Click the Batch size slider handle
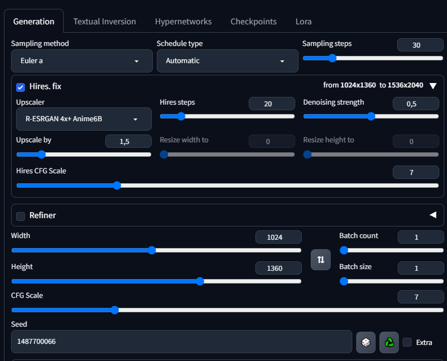This screenshot has width=447, height=361. (x=344, y=281)
